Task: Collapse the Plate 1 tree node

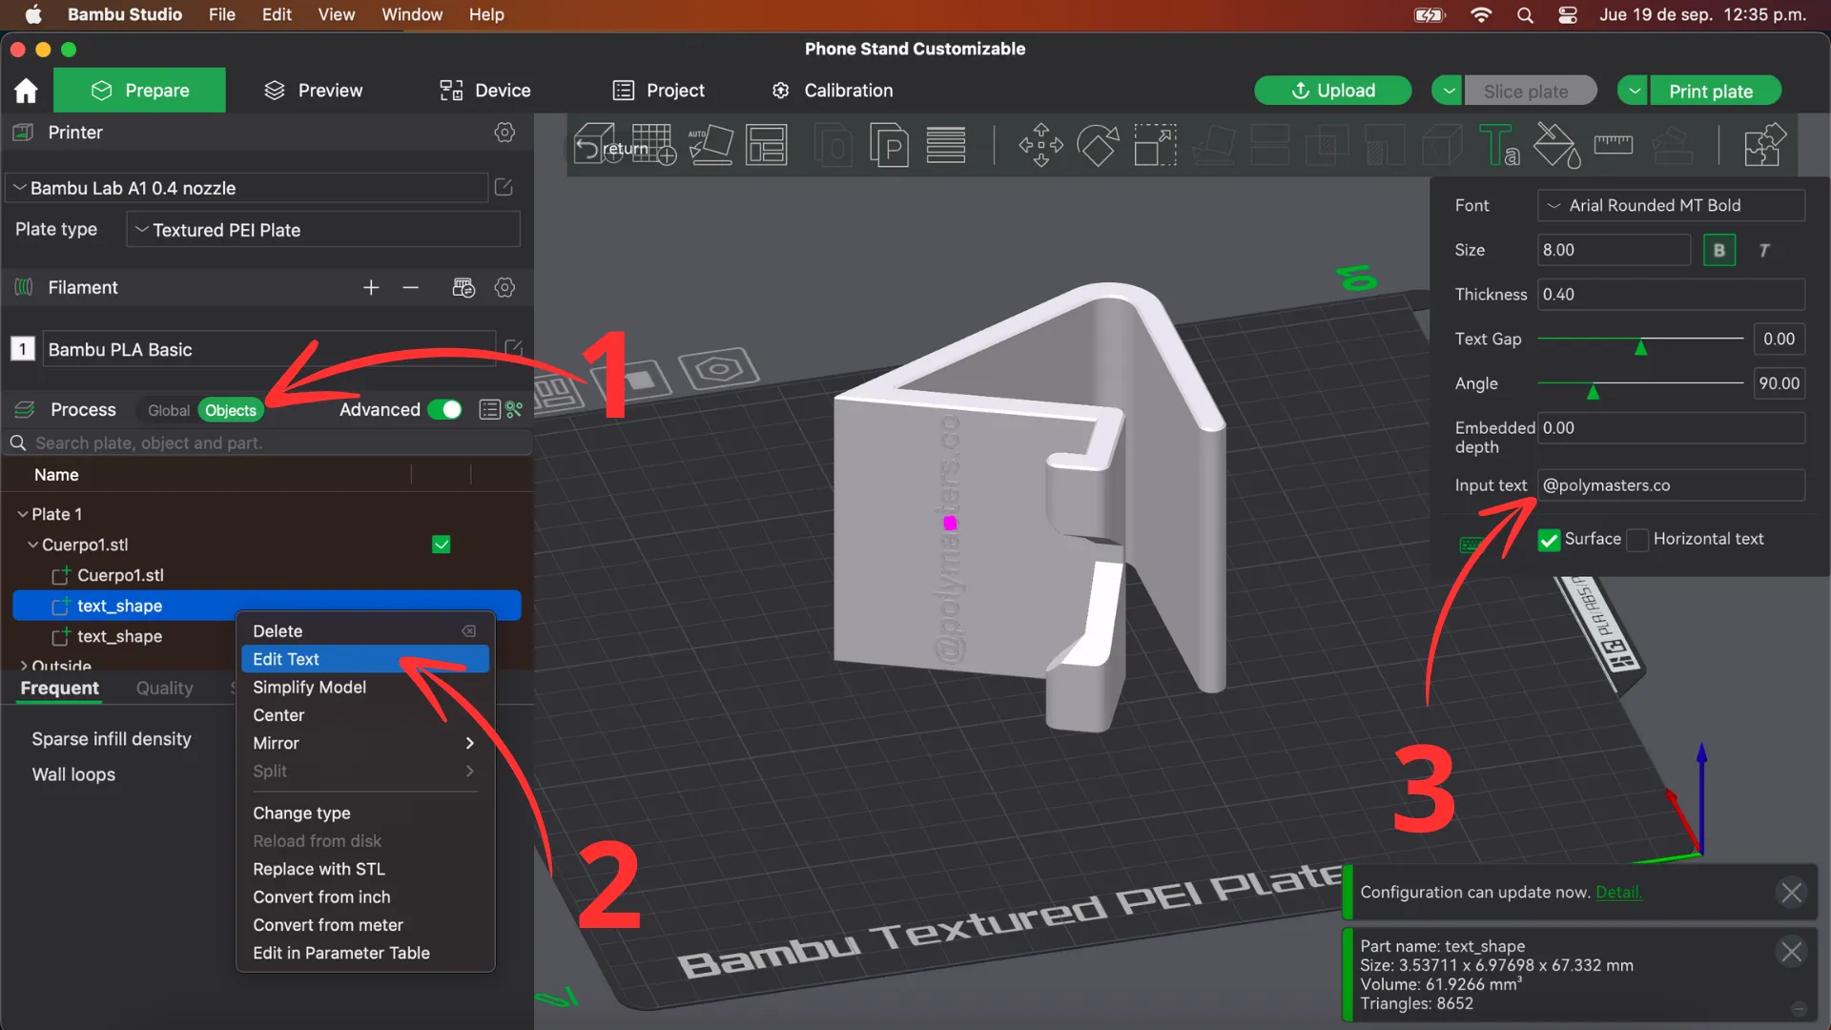Action: pyautogui.click(x=23, y=514)
